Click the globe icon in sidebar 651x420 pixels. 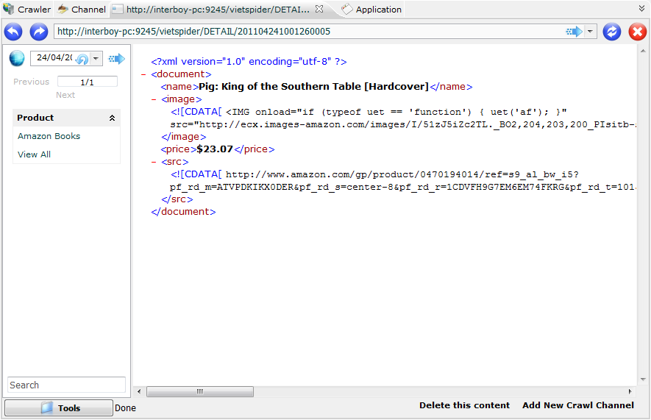[17, 59]
